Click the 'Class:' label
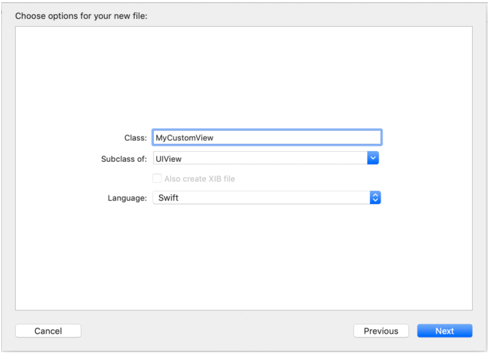This screenshot has height=353, width=488. point(135,138)
